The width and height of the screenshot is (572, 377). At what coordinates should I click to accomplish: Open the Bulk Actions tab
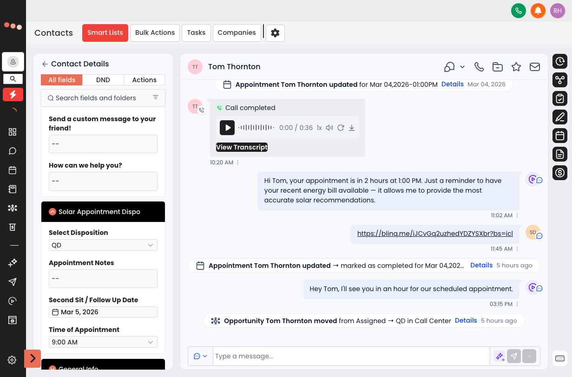(x=155, y=33)
